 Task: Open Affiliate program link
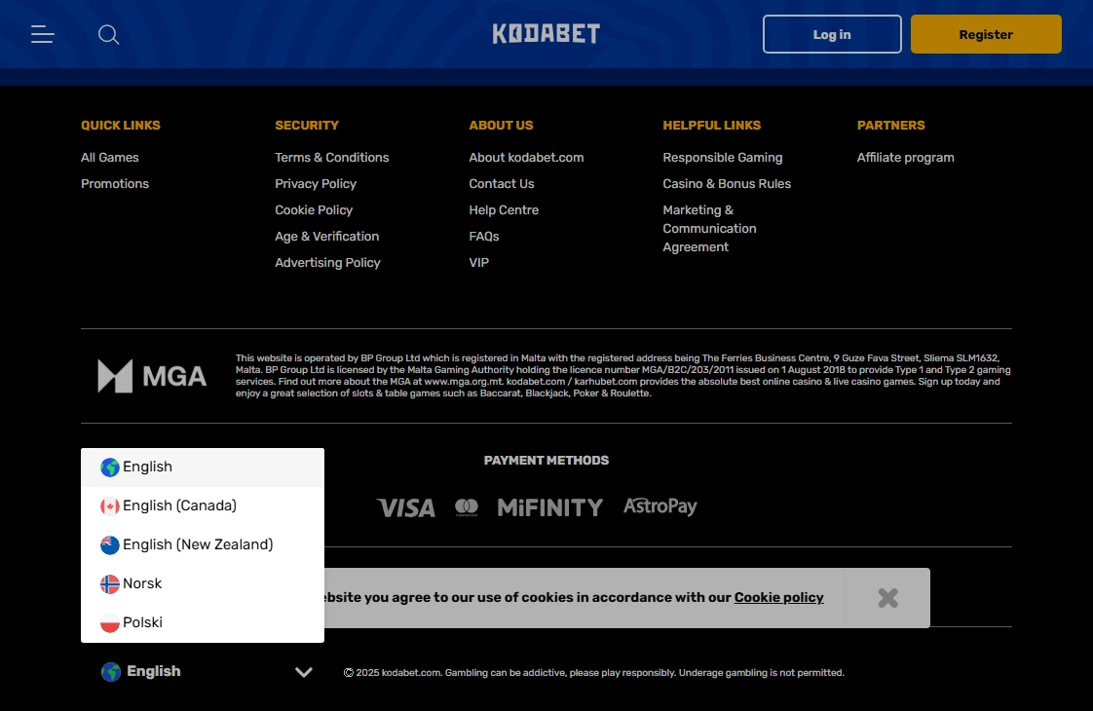[906, 158]
